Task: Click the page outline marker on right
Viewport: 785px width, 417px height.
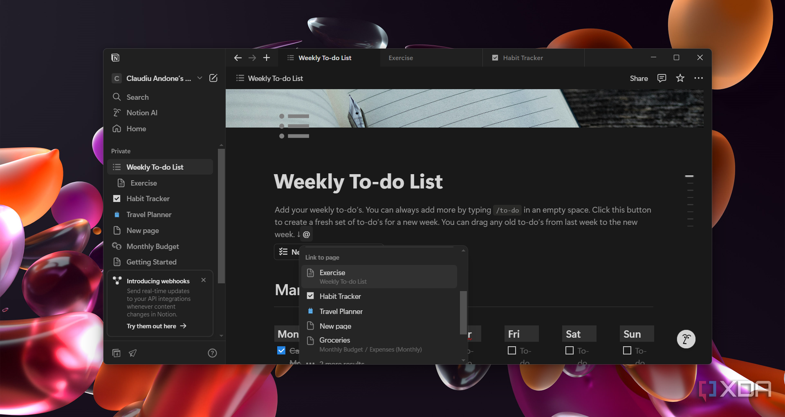Action: (689, 176)
